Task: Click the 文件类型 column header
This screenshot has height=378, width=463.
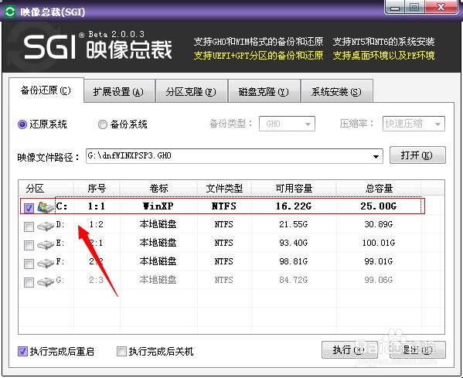Action: (x=224, y=188)
